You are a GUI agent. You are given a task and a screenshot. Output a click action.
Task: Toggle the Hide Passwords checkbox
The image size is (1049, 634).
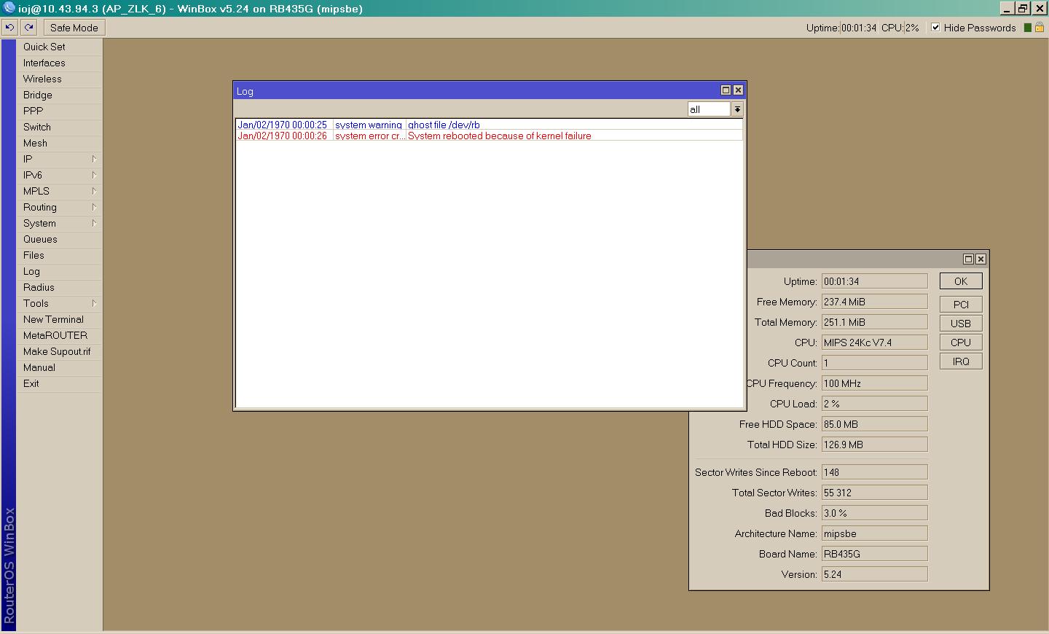tap(935, 28)
